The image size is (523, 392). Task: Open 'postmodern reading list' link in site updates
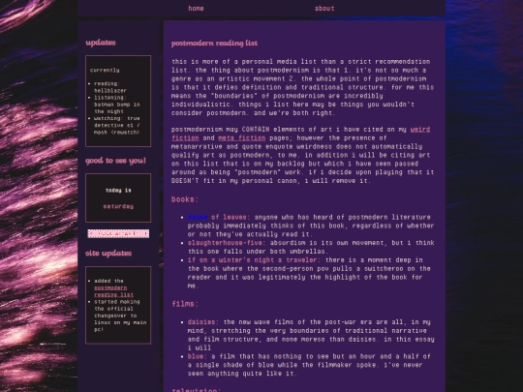tap(113, 291)
